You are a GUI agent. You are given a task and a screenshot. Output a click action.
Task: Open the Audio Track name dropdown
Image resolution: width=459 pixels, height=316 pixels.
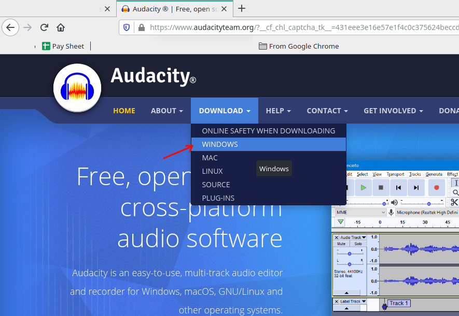tap(353, 237)
